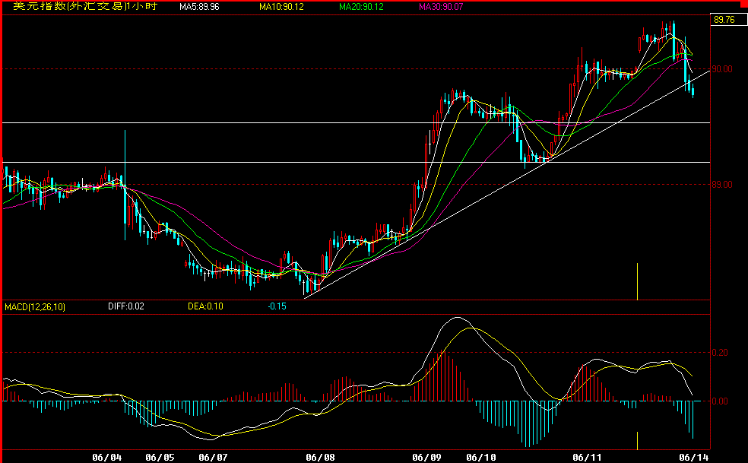The width and height of the screenshot is (748, 463).
Task: Select the magenta MA30:90.07 label
Action: point(442,7)
